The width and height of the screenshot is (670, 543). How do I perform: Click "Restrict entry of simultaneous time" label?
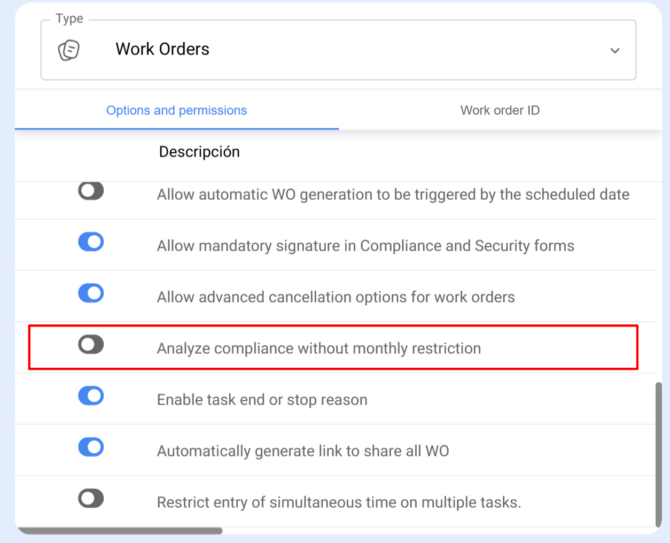tap(338, 502)
